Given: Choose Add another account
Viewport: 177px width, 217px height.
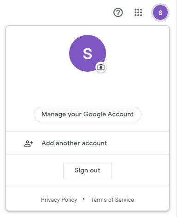Looking at the screenshot, I should (88, 143).
